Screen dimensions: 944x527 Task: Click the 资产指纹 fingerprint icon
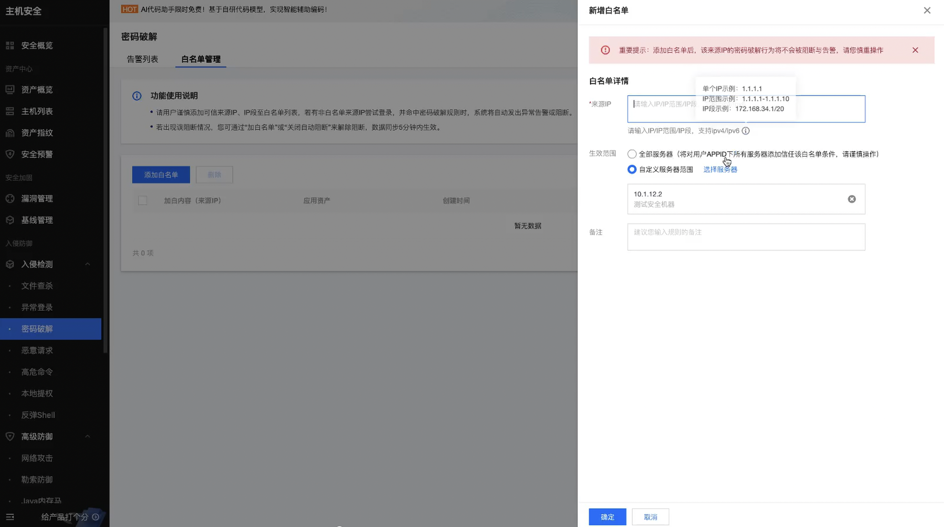(10, 133)
